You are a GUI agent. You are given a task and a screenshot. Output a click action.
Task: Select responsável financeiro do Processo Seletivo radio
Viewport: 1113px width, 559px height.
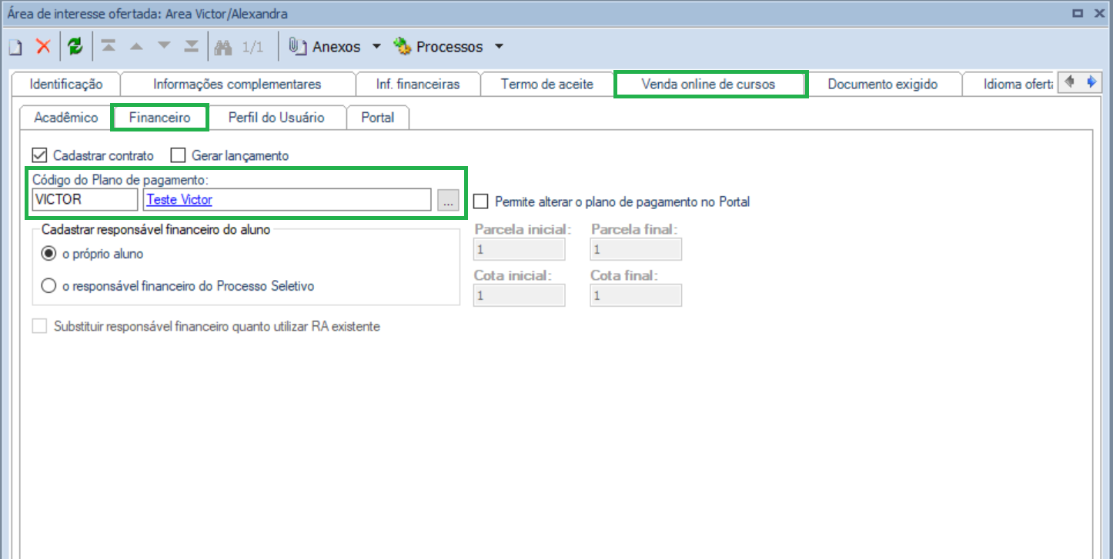[49, 286]
